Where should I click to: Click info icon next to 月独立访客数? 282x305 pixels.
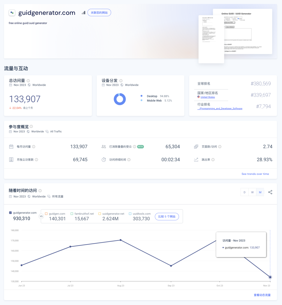pyautogui.click(x=37, y=160)
